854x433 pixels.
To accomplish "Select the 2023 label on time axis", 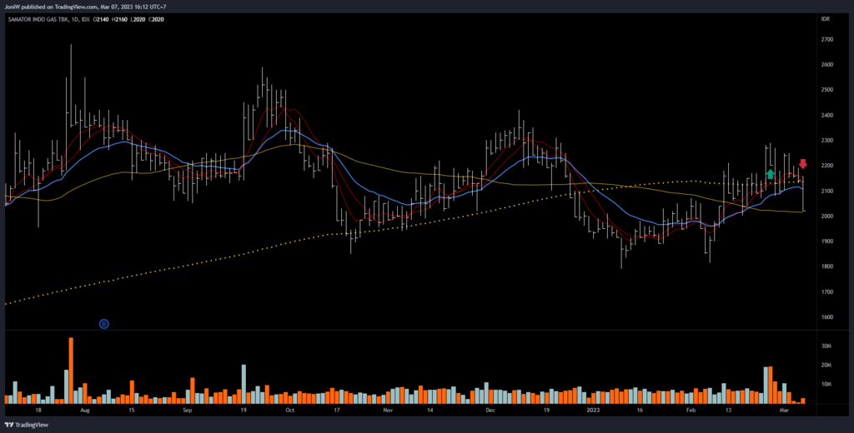I will [592, 411].
